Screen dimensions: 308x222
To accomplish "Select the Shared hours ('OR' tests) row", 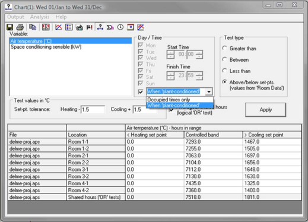I will click(x=154, y=197).
